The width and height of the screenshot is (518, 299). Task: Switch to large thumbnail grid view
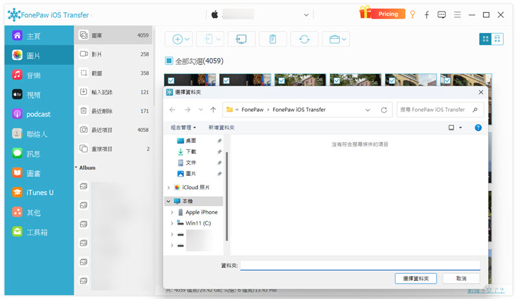485,39
